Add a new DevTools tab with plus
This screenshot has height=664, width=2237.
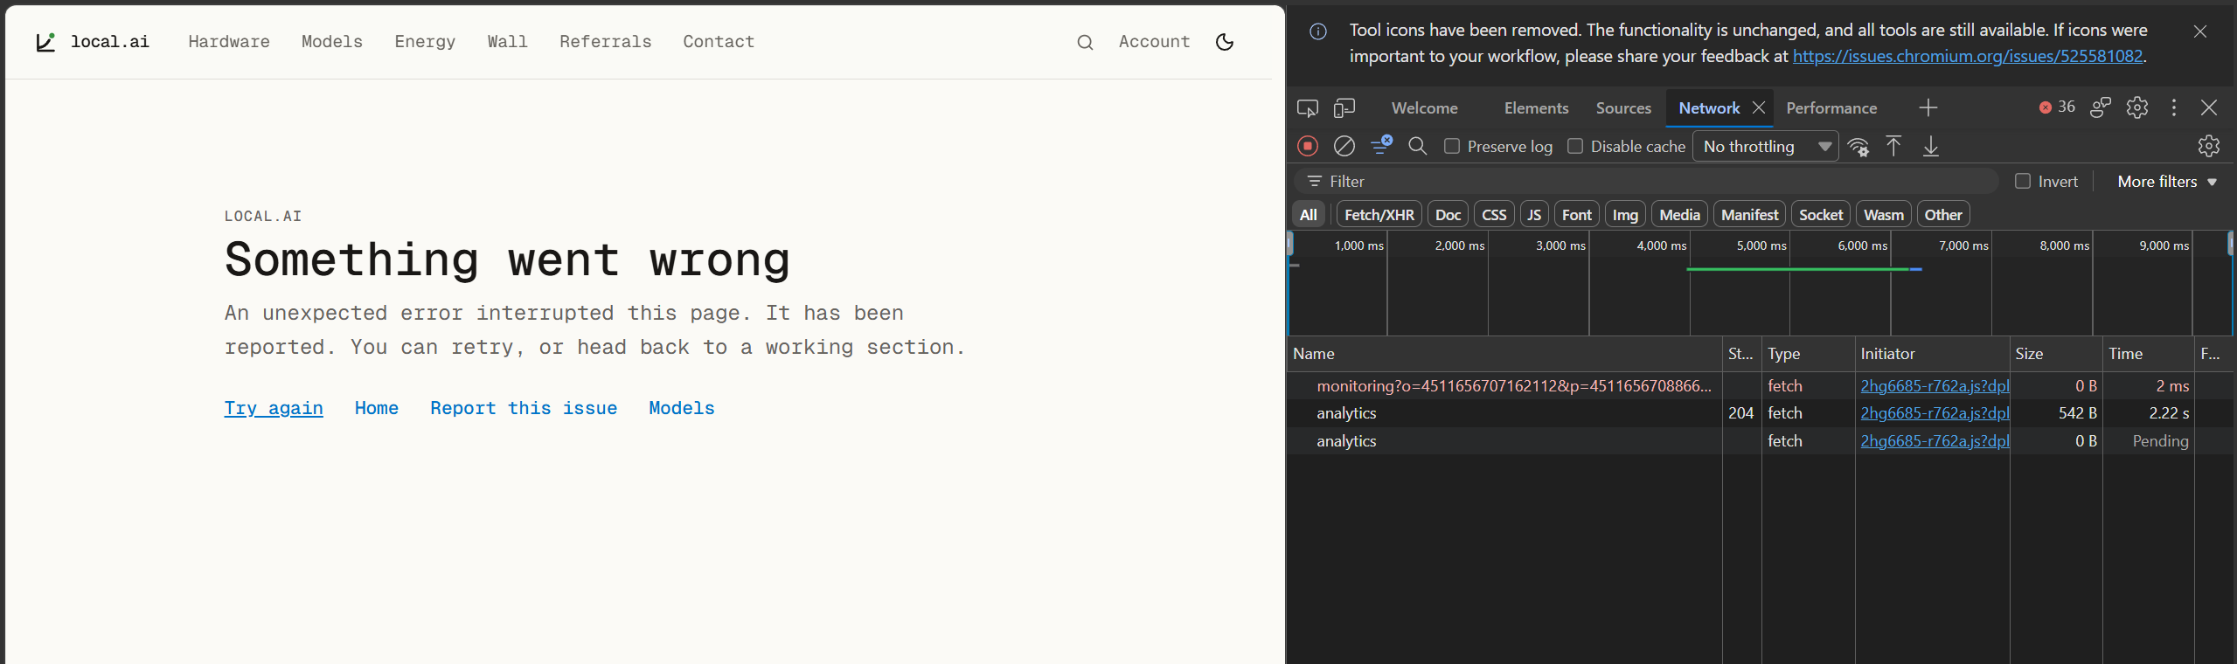tap(1928, 108)
